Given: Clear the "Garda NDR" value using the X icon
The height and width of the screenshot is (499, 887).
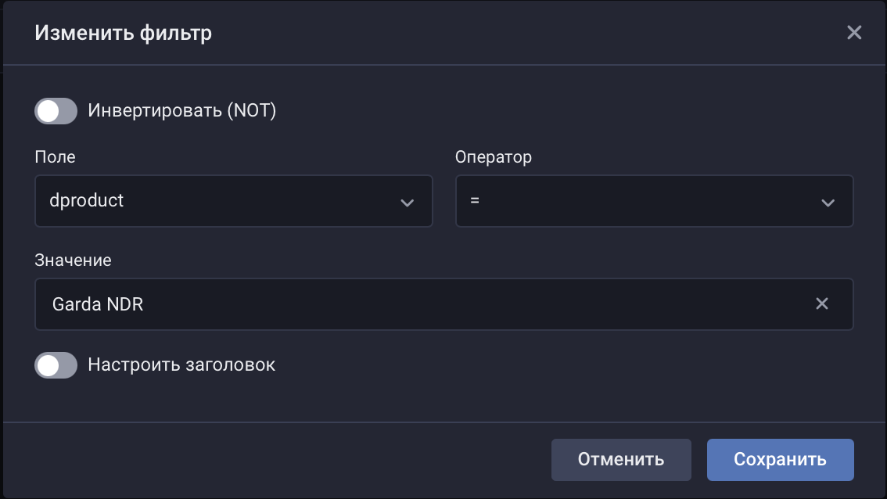Looking at the screenshot, I should [822, 303].
